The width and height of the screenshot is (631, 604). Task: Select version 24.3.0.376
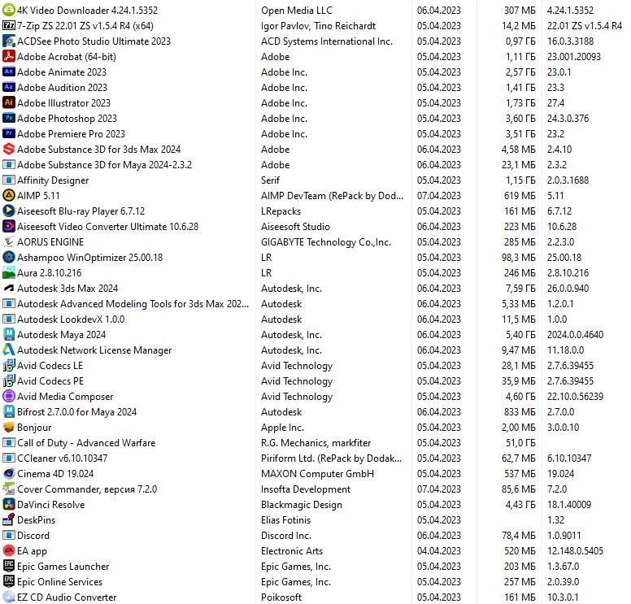tap(568, 119)
